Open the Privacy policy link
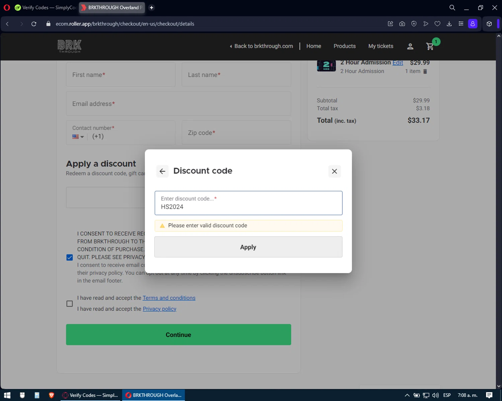The image size is (502, 401). tap(160, 309)
